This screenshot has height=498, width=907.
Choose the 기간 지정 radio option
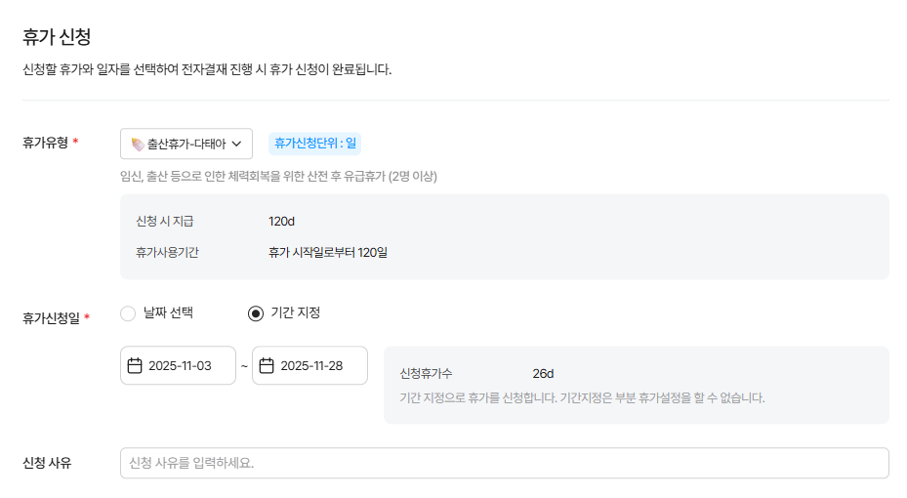click(x=256, y=313)
